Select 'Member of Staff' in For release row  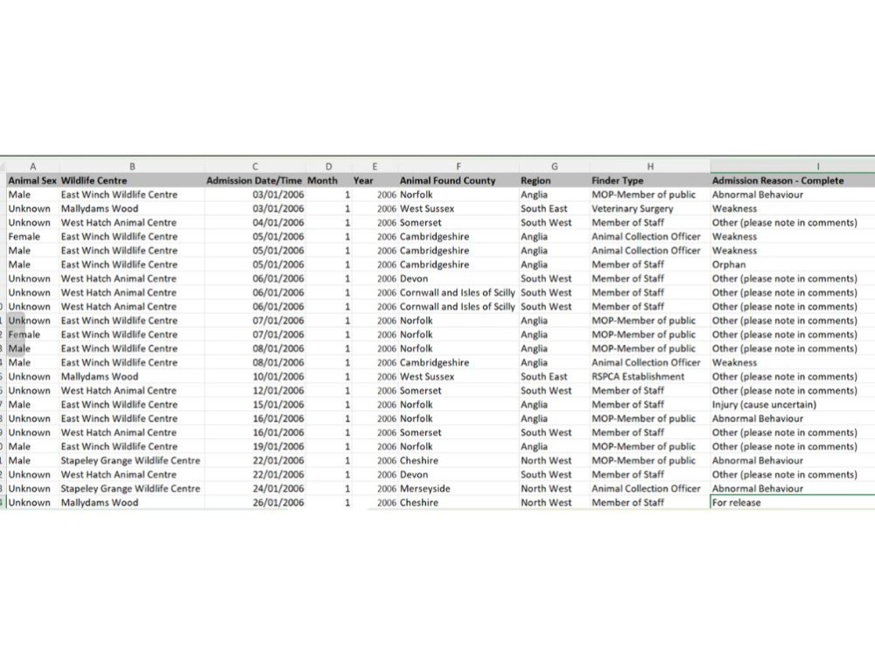pyautogui.click(x=650, y=503)
